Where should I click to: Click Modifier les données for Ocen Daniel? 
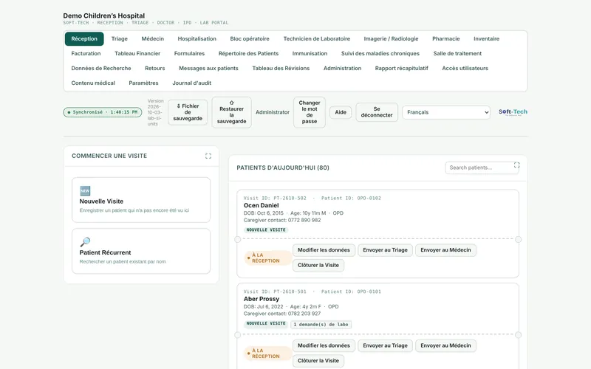(324, 250)
